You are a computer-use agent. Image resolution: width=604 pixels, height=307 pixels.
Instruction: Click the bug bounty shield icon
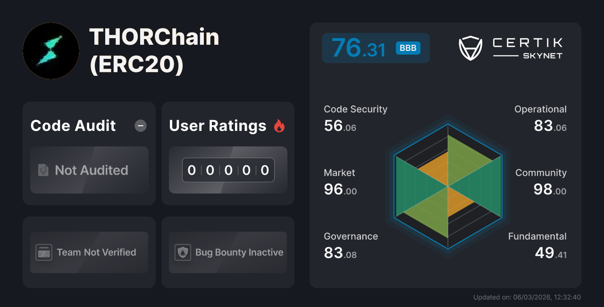pyautogui.click(x=183, y=252)
